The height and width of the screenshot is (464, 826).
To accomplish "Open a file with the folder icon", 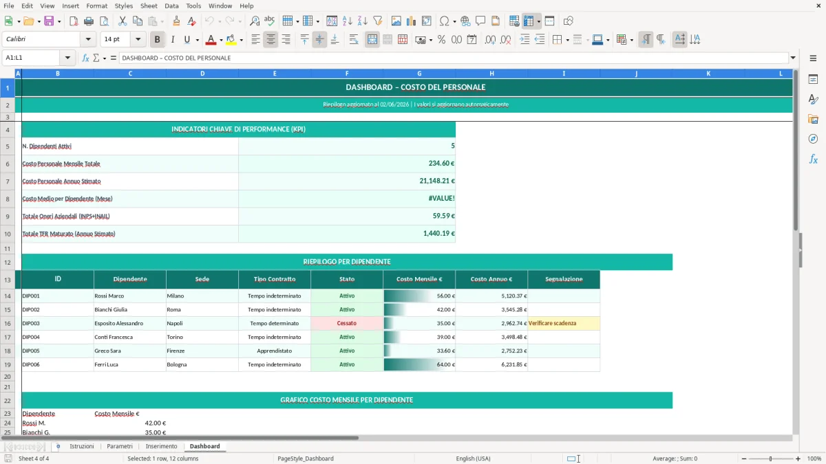I will point(28,21).
